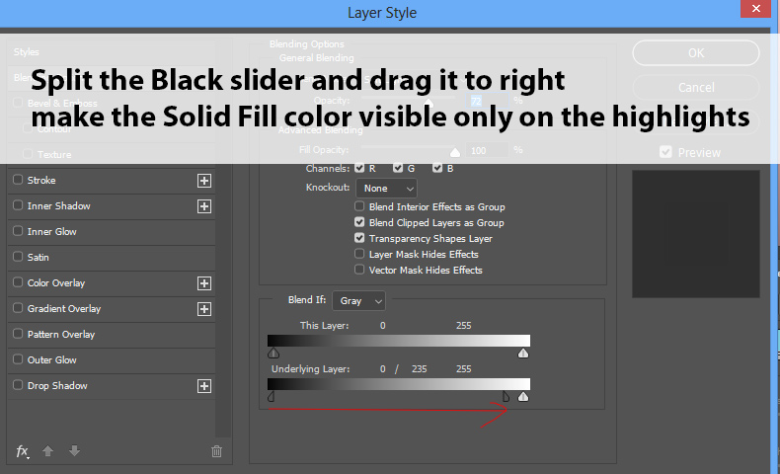Image resolution: width=780 pixels, height=474 pixels.
Task: Move effect down with the down arrow
Action: [x=74, y=451]
